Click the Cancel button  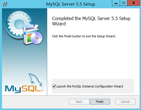[125, 102]
